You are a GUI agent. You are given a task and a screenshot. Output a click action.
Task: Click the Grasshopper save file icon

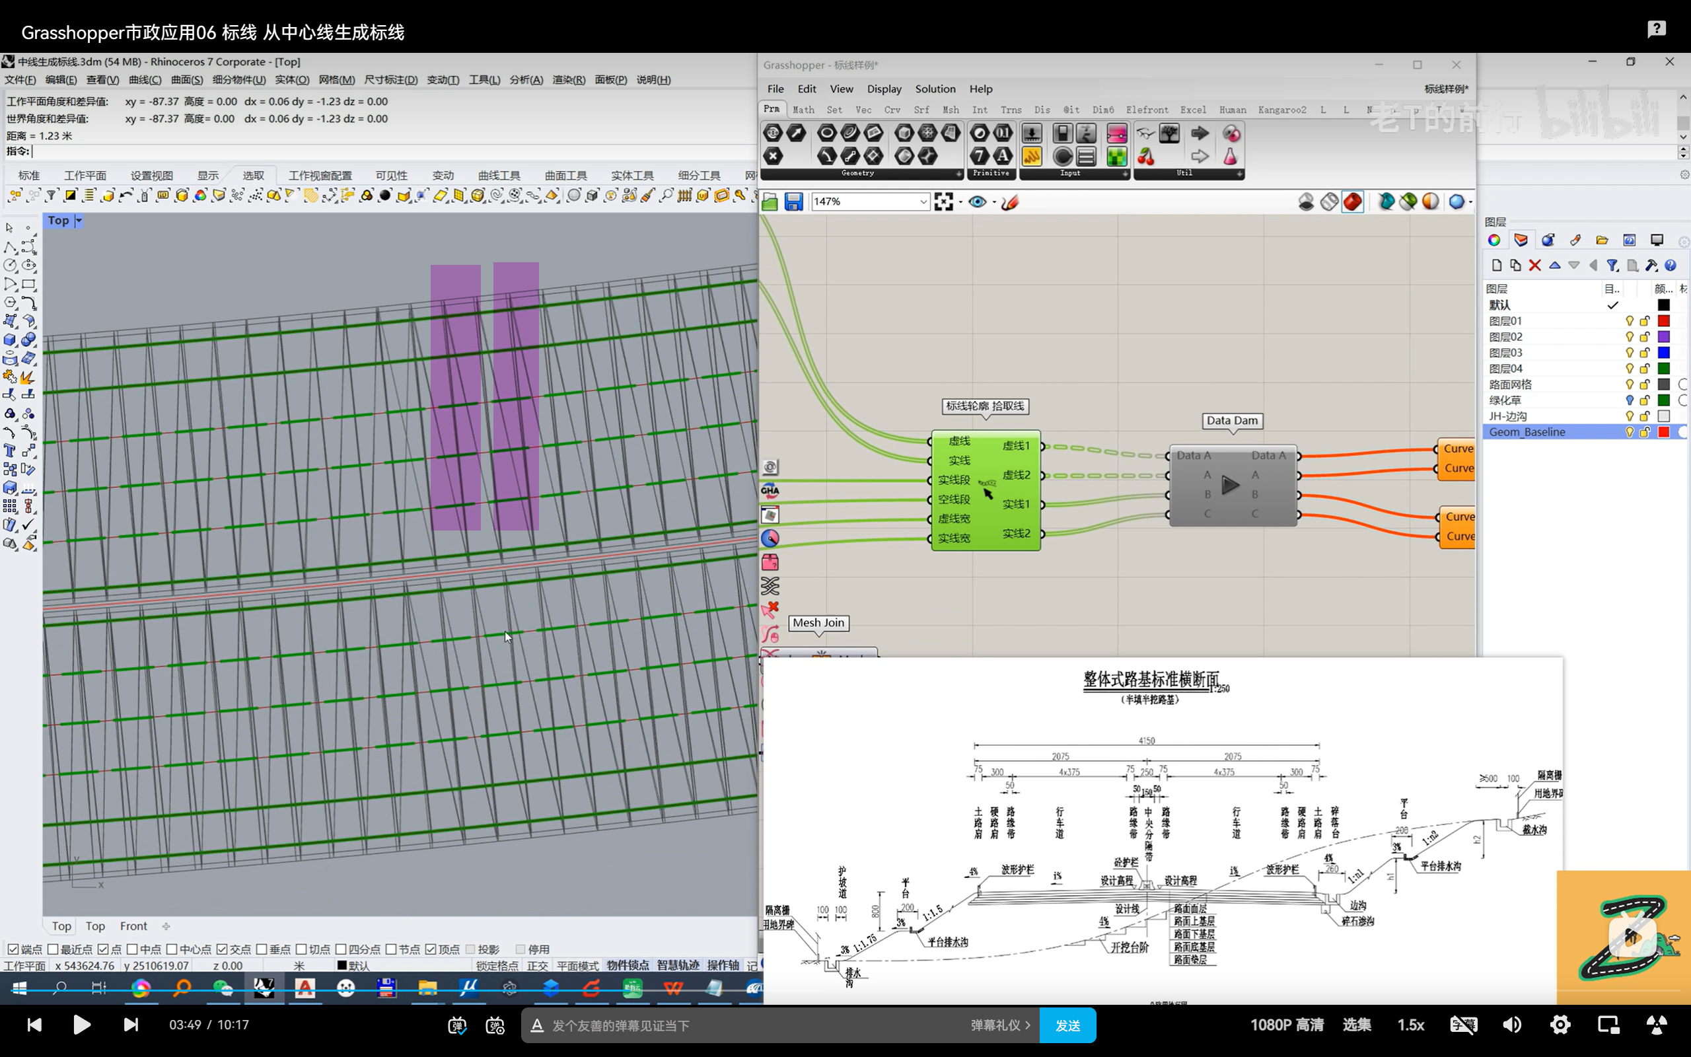point(793,202)
